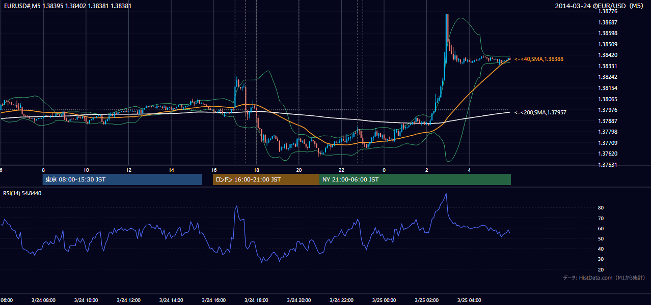Click RSI scale value 70
The image size is (651, 305).
coord(601,218)
